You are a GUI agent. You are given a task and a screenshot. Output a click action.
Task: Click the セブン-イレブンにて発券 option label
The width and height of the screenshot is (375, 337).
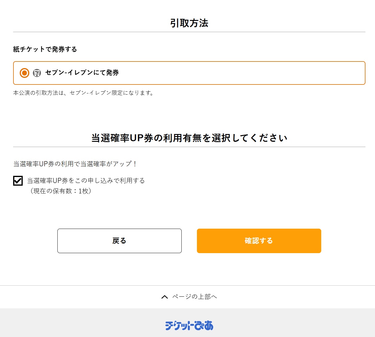[x=82, y=73]
